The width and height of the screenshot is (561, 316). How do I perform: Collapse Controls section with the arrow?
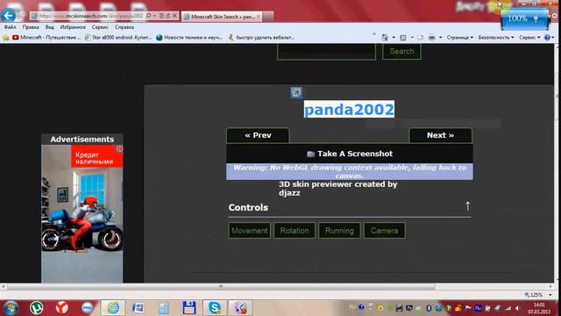tap(467, 206)
